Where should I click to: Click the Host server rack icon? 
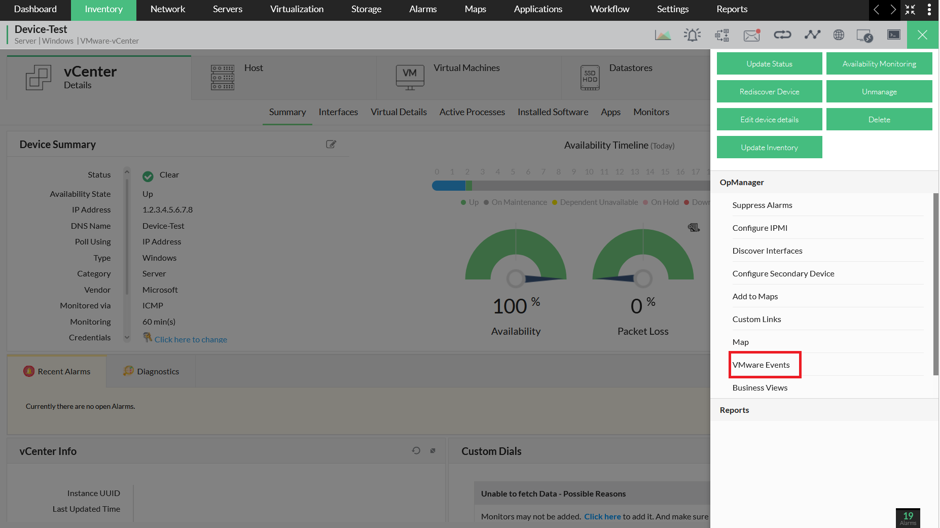pyautogui.click(x=223, y=78)
